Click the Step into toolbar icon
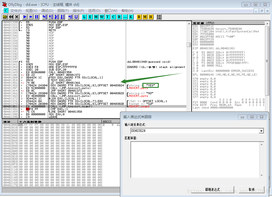The width and height of the screenshot is (272, 197). [x=45, y=17]
